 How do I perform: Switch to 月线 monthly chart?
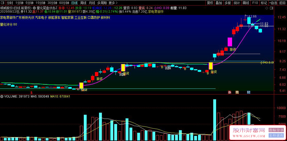(92, 3)
